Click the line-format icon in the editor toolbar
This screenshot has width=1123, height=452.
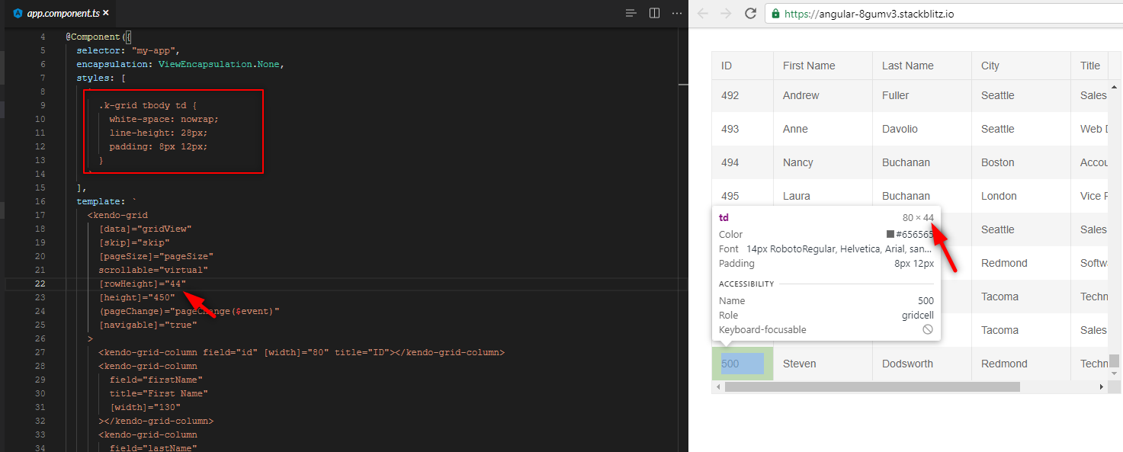[630, 13]
